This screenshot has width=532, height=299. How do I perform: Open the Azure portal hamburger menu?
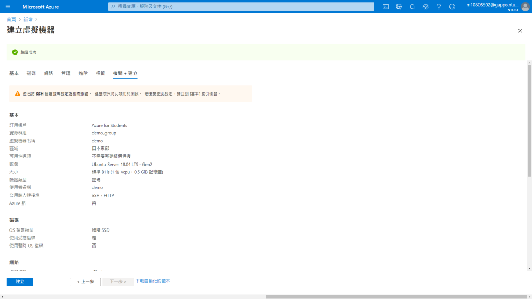tap(8, 6)
